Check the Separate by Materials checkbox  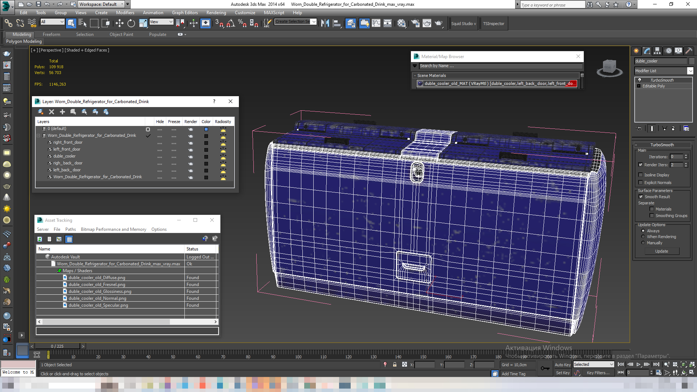(x=652, y=209)
